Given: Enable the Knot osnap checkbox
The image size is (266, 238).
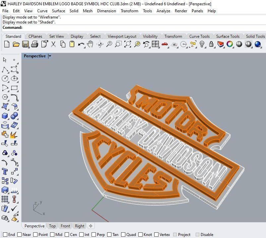Looking at the screenshot, I should click(141, 235).
